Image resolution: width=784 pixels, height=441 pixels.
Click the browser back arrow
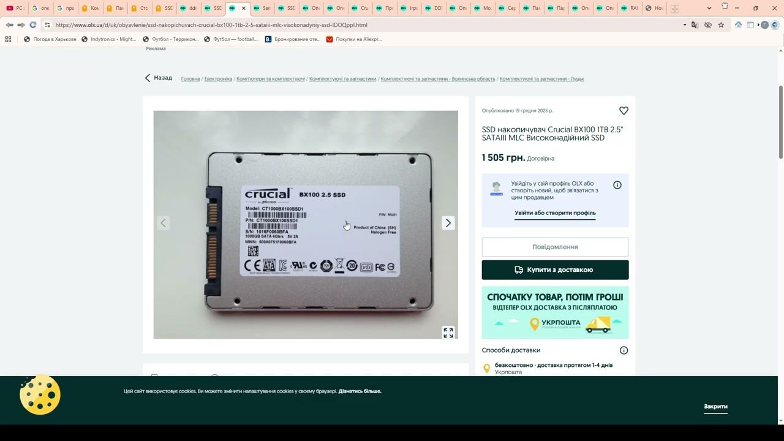pos(9,25)
